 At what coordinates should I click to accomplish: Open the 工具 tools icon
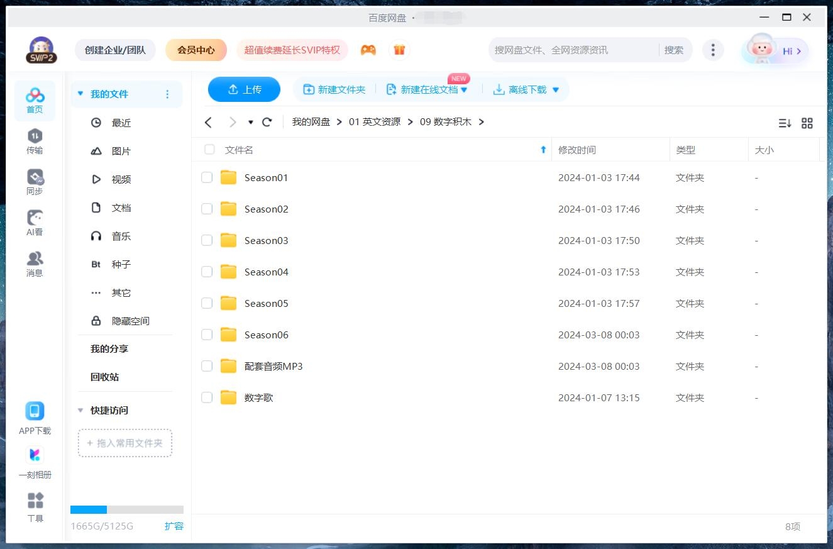tap(35, 501)
